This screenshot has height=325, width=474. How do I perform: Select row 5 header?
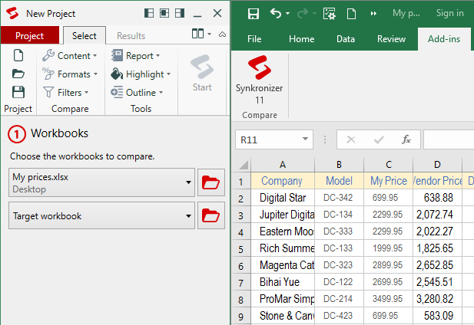point(241,249)
